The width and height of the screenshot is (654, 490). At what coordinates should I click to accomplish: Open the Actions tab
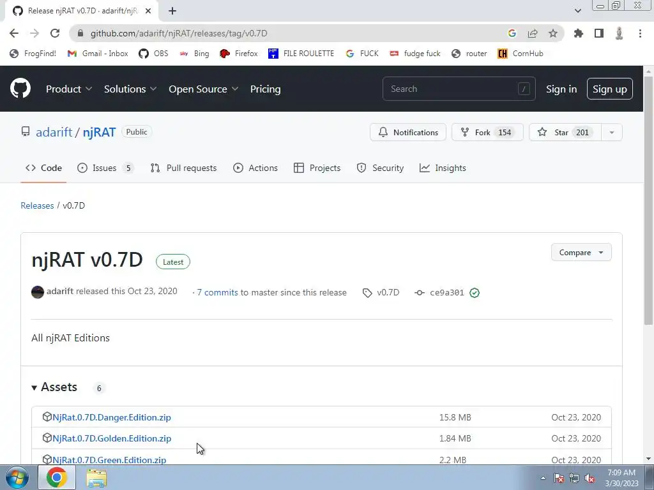click(x=255, y=168)
